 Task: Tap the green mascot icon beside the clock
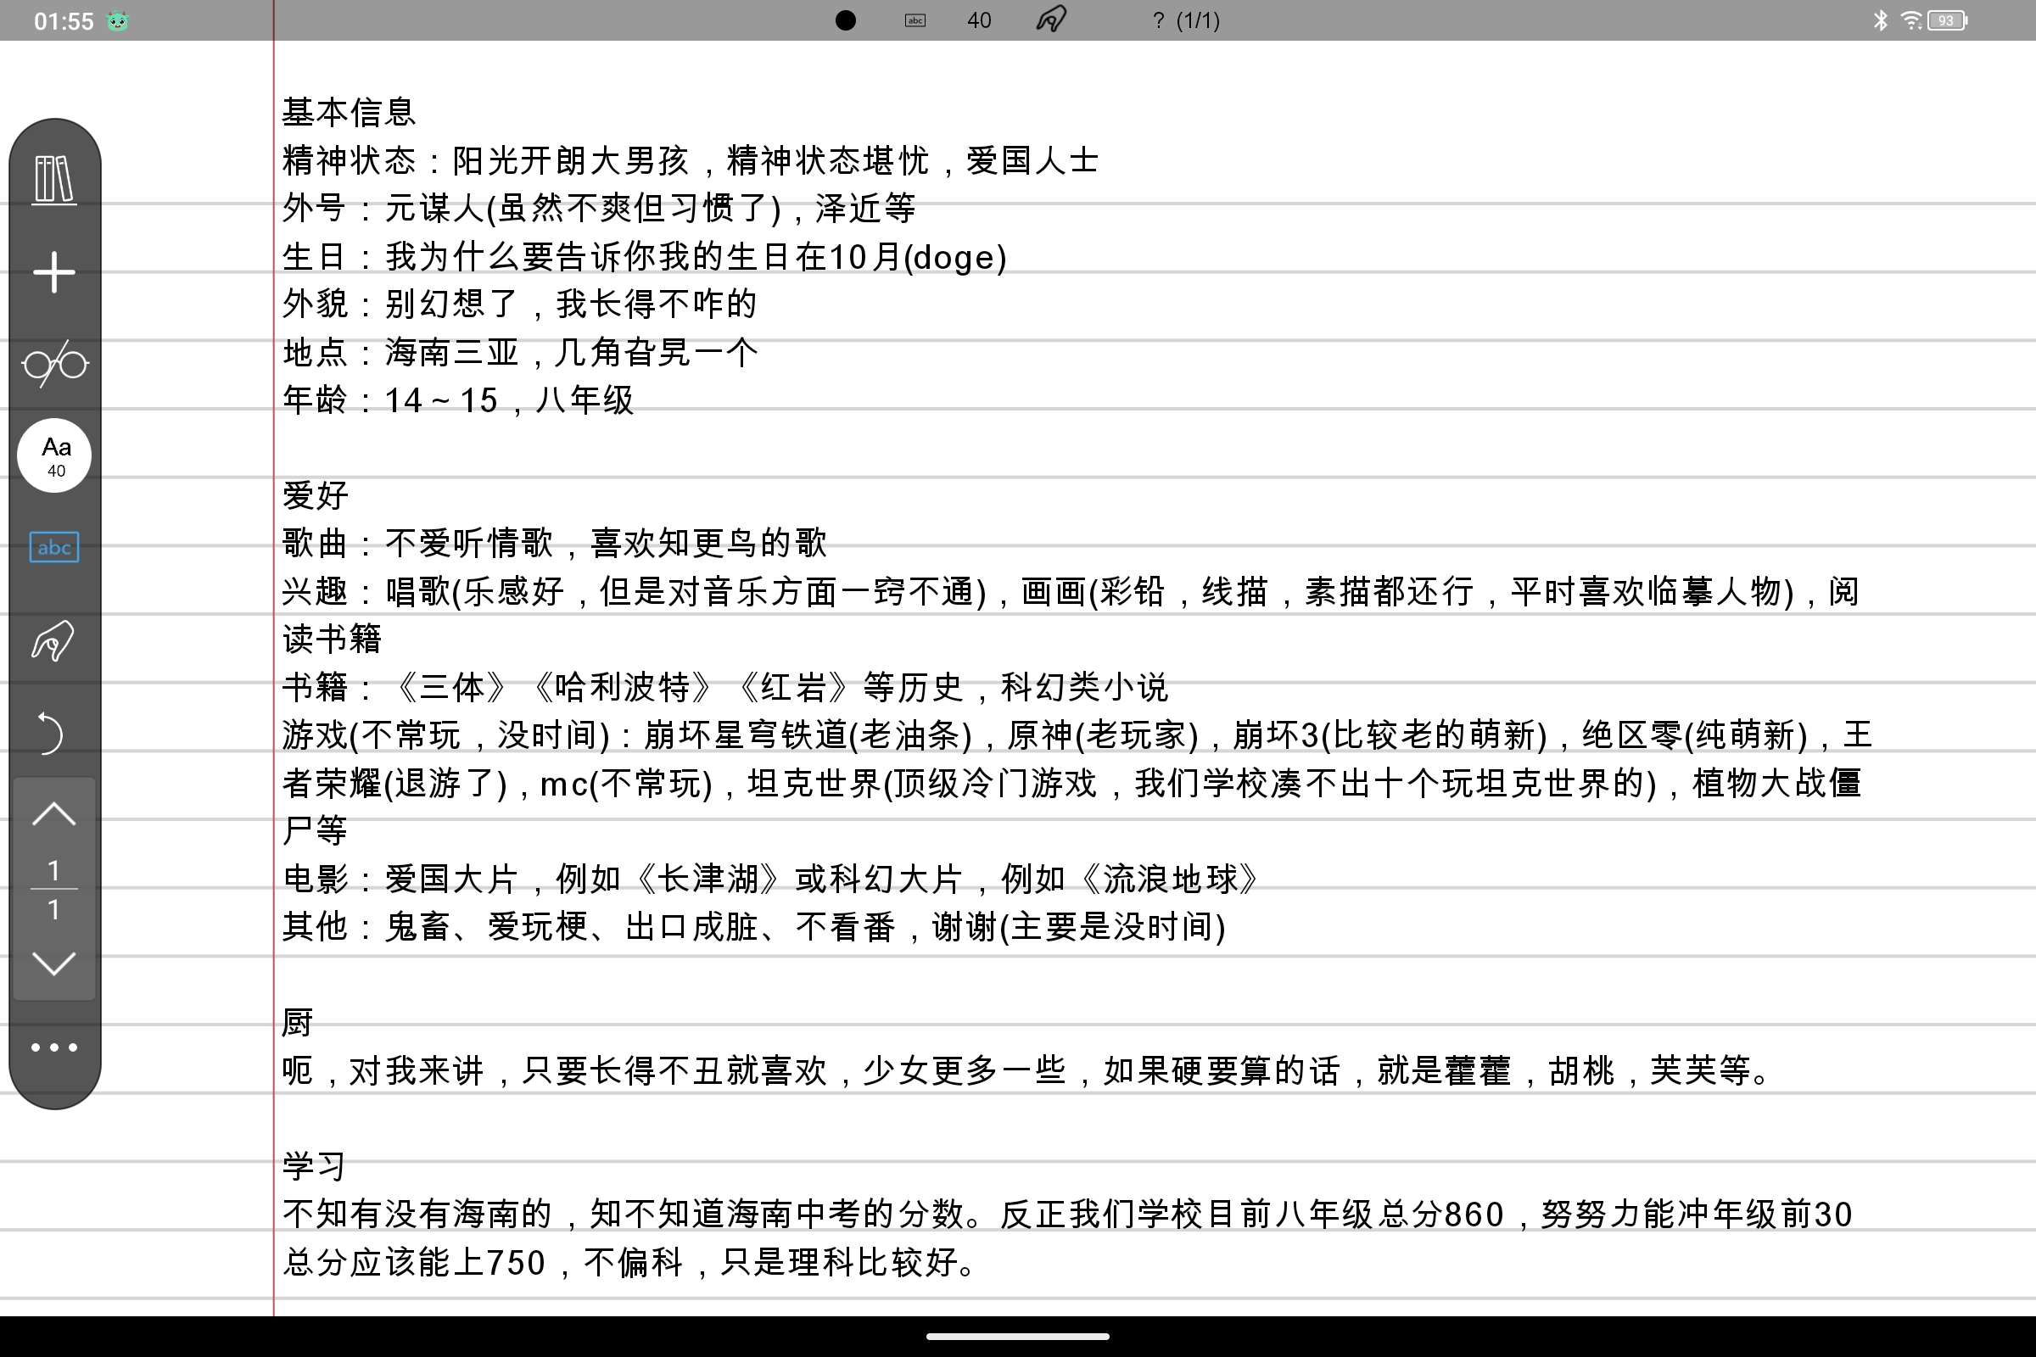tap(118, 20)
